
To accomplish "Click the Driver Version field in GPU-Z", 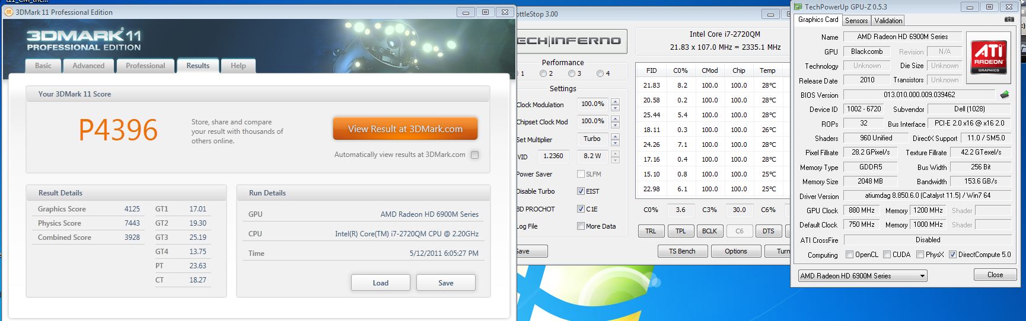I will [928, 195].
